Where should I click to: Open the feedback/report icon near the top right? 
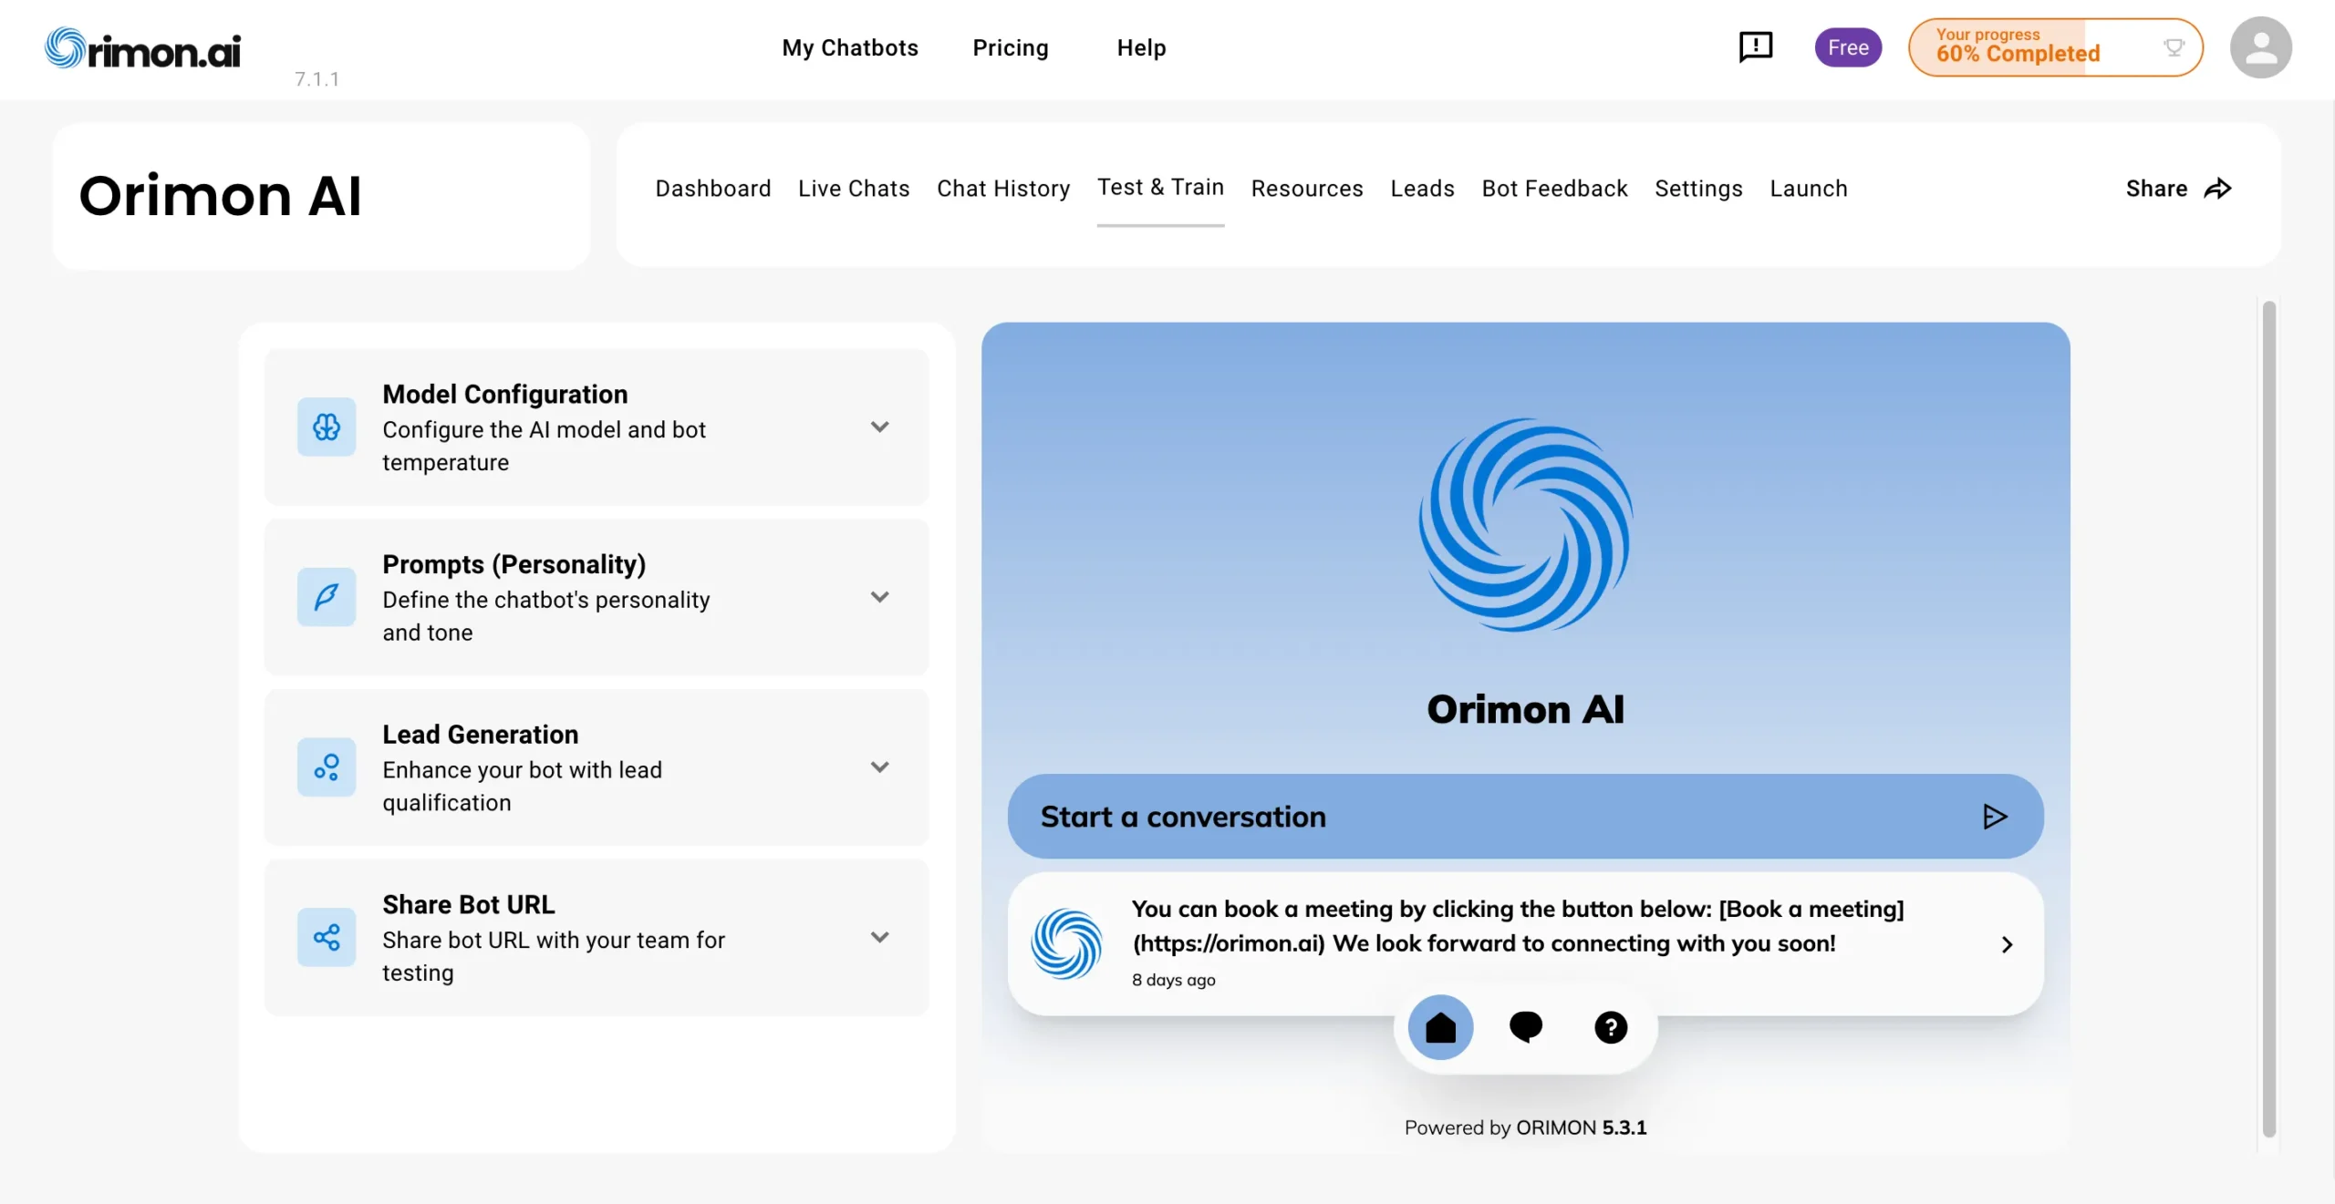point(1754,46)
